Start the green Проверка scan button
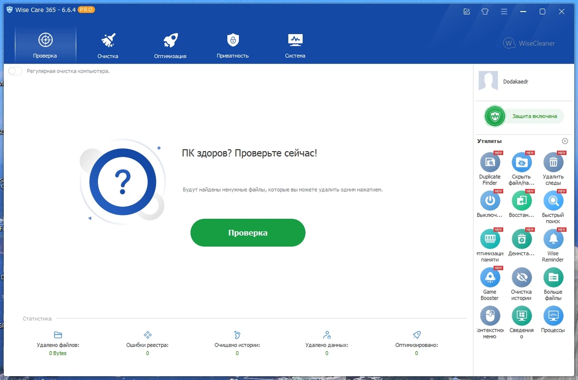Screen dimensions: 578x380 248,233
